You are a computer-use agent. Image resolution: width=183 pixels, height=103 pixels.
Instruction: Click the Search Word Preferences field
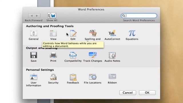139,16
